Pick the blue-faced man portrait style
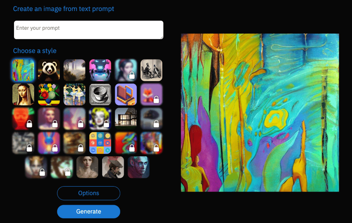 pos(139,167)
